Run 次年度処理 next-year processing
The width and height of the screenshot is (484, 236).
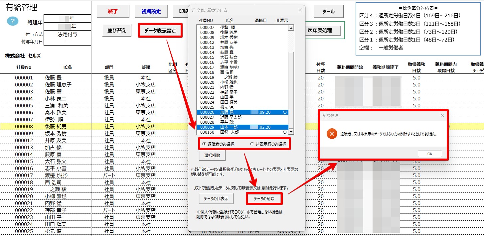[x=319, y=30]
